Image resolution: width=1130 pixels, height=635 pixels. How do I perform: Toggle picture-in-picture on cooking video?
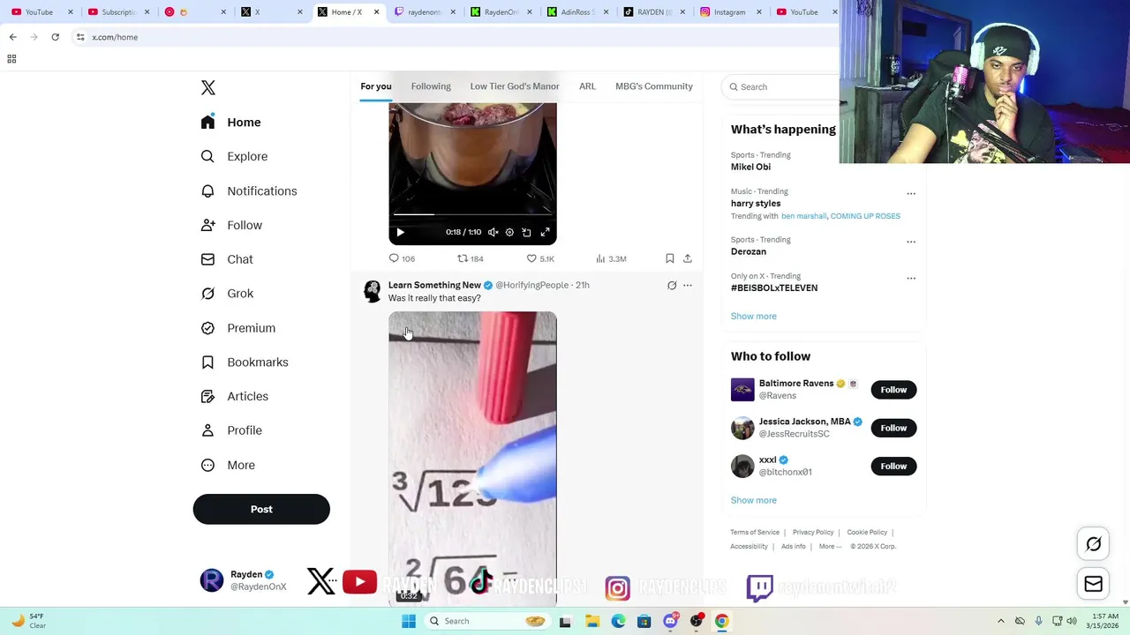point(526,232)
